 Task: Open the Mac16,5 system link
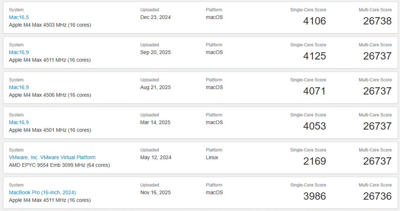[19, 17]
